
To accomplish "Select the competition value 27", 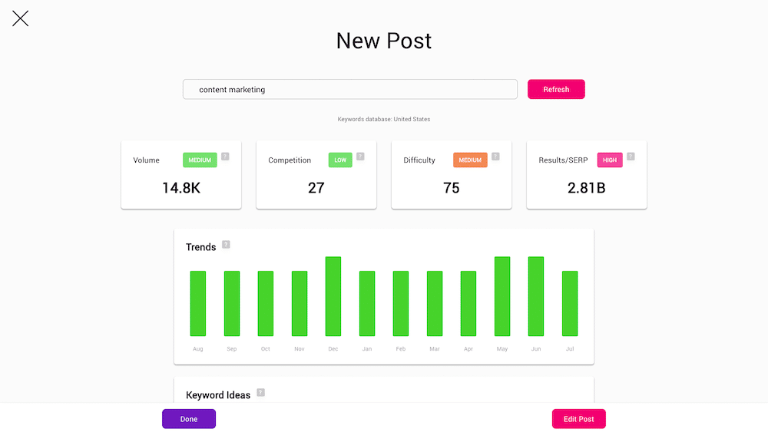I will pos(316,188).
